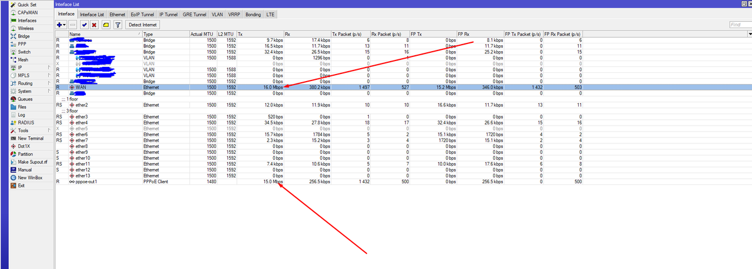Open the Interfaces sidebar entry
This screenshot has width=752, height=269.
[x=26, y=21]
